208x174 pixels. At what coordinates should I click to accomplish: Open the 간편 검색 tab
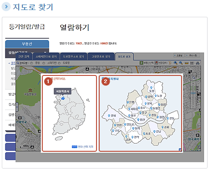(x=24, y=57)
